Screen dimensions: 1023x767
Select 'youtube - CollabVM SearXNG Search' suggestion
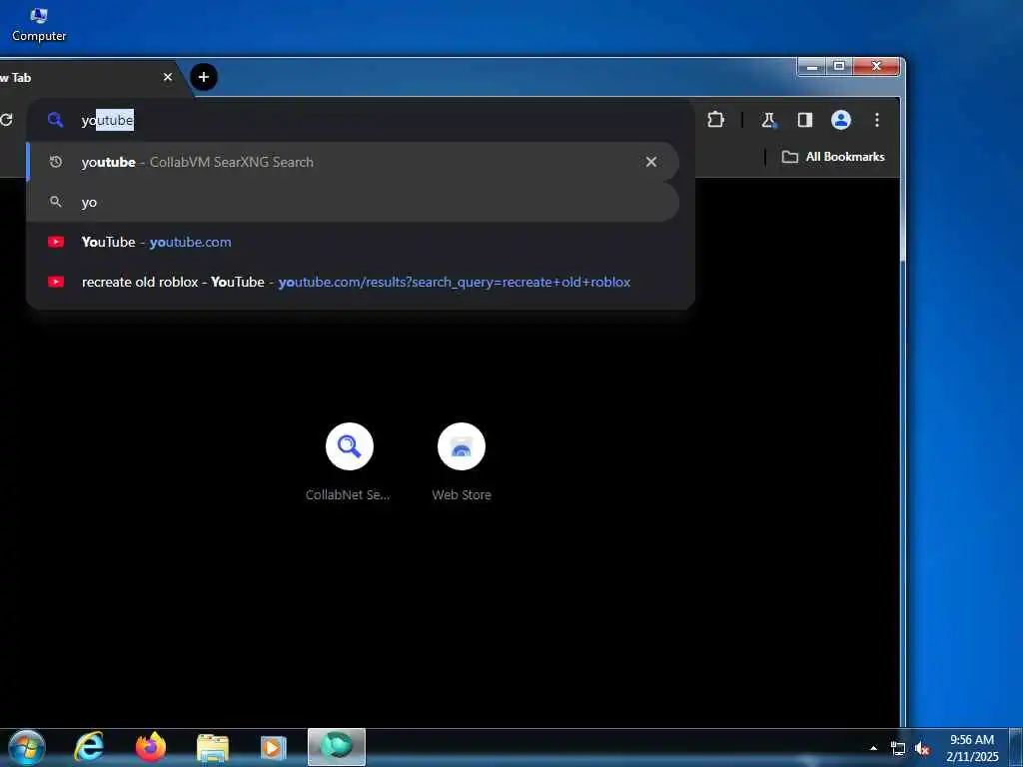pos(353,162)
